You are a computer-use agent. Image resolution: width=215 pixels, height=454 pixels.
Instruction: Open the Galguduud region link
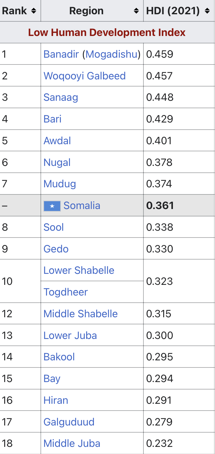click(x=69, y=422)
